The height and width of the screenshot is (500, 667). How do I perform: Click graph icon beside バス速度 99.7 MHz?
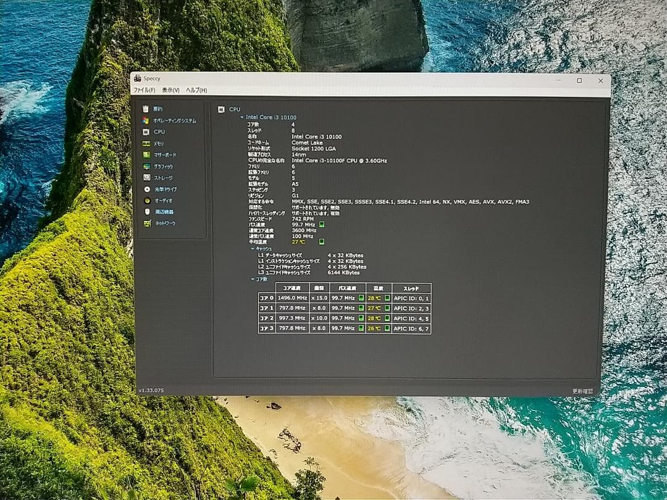(322, 224)
